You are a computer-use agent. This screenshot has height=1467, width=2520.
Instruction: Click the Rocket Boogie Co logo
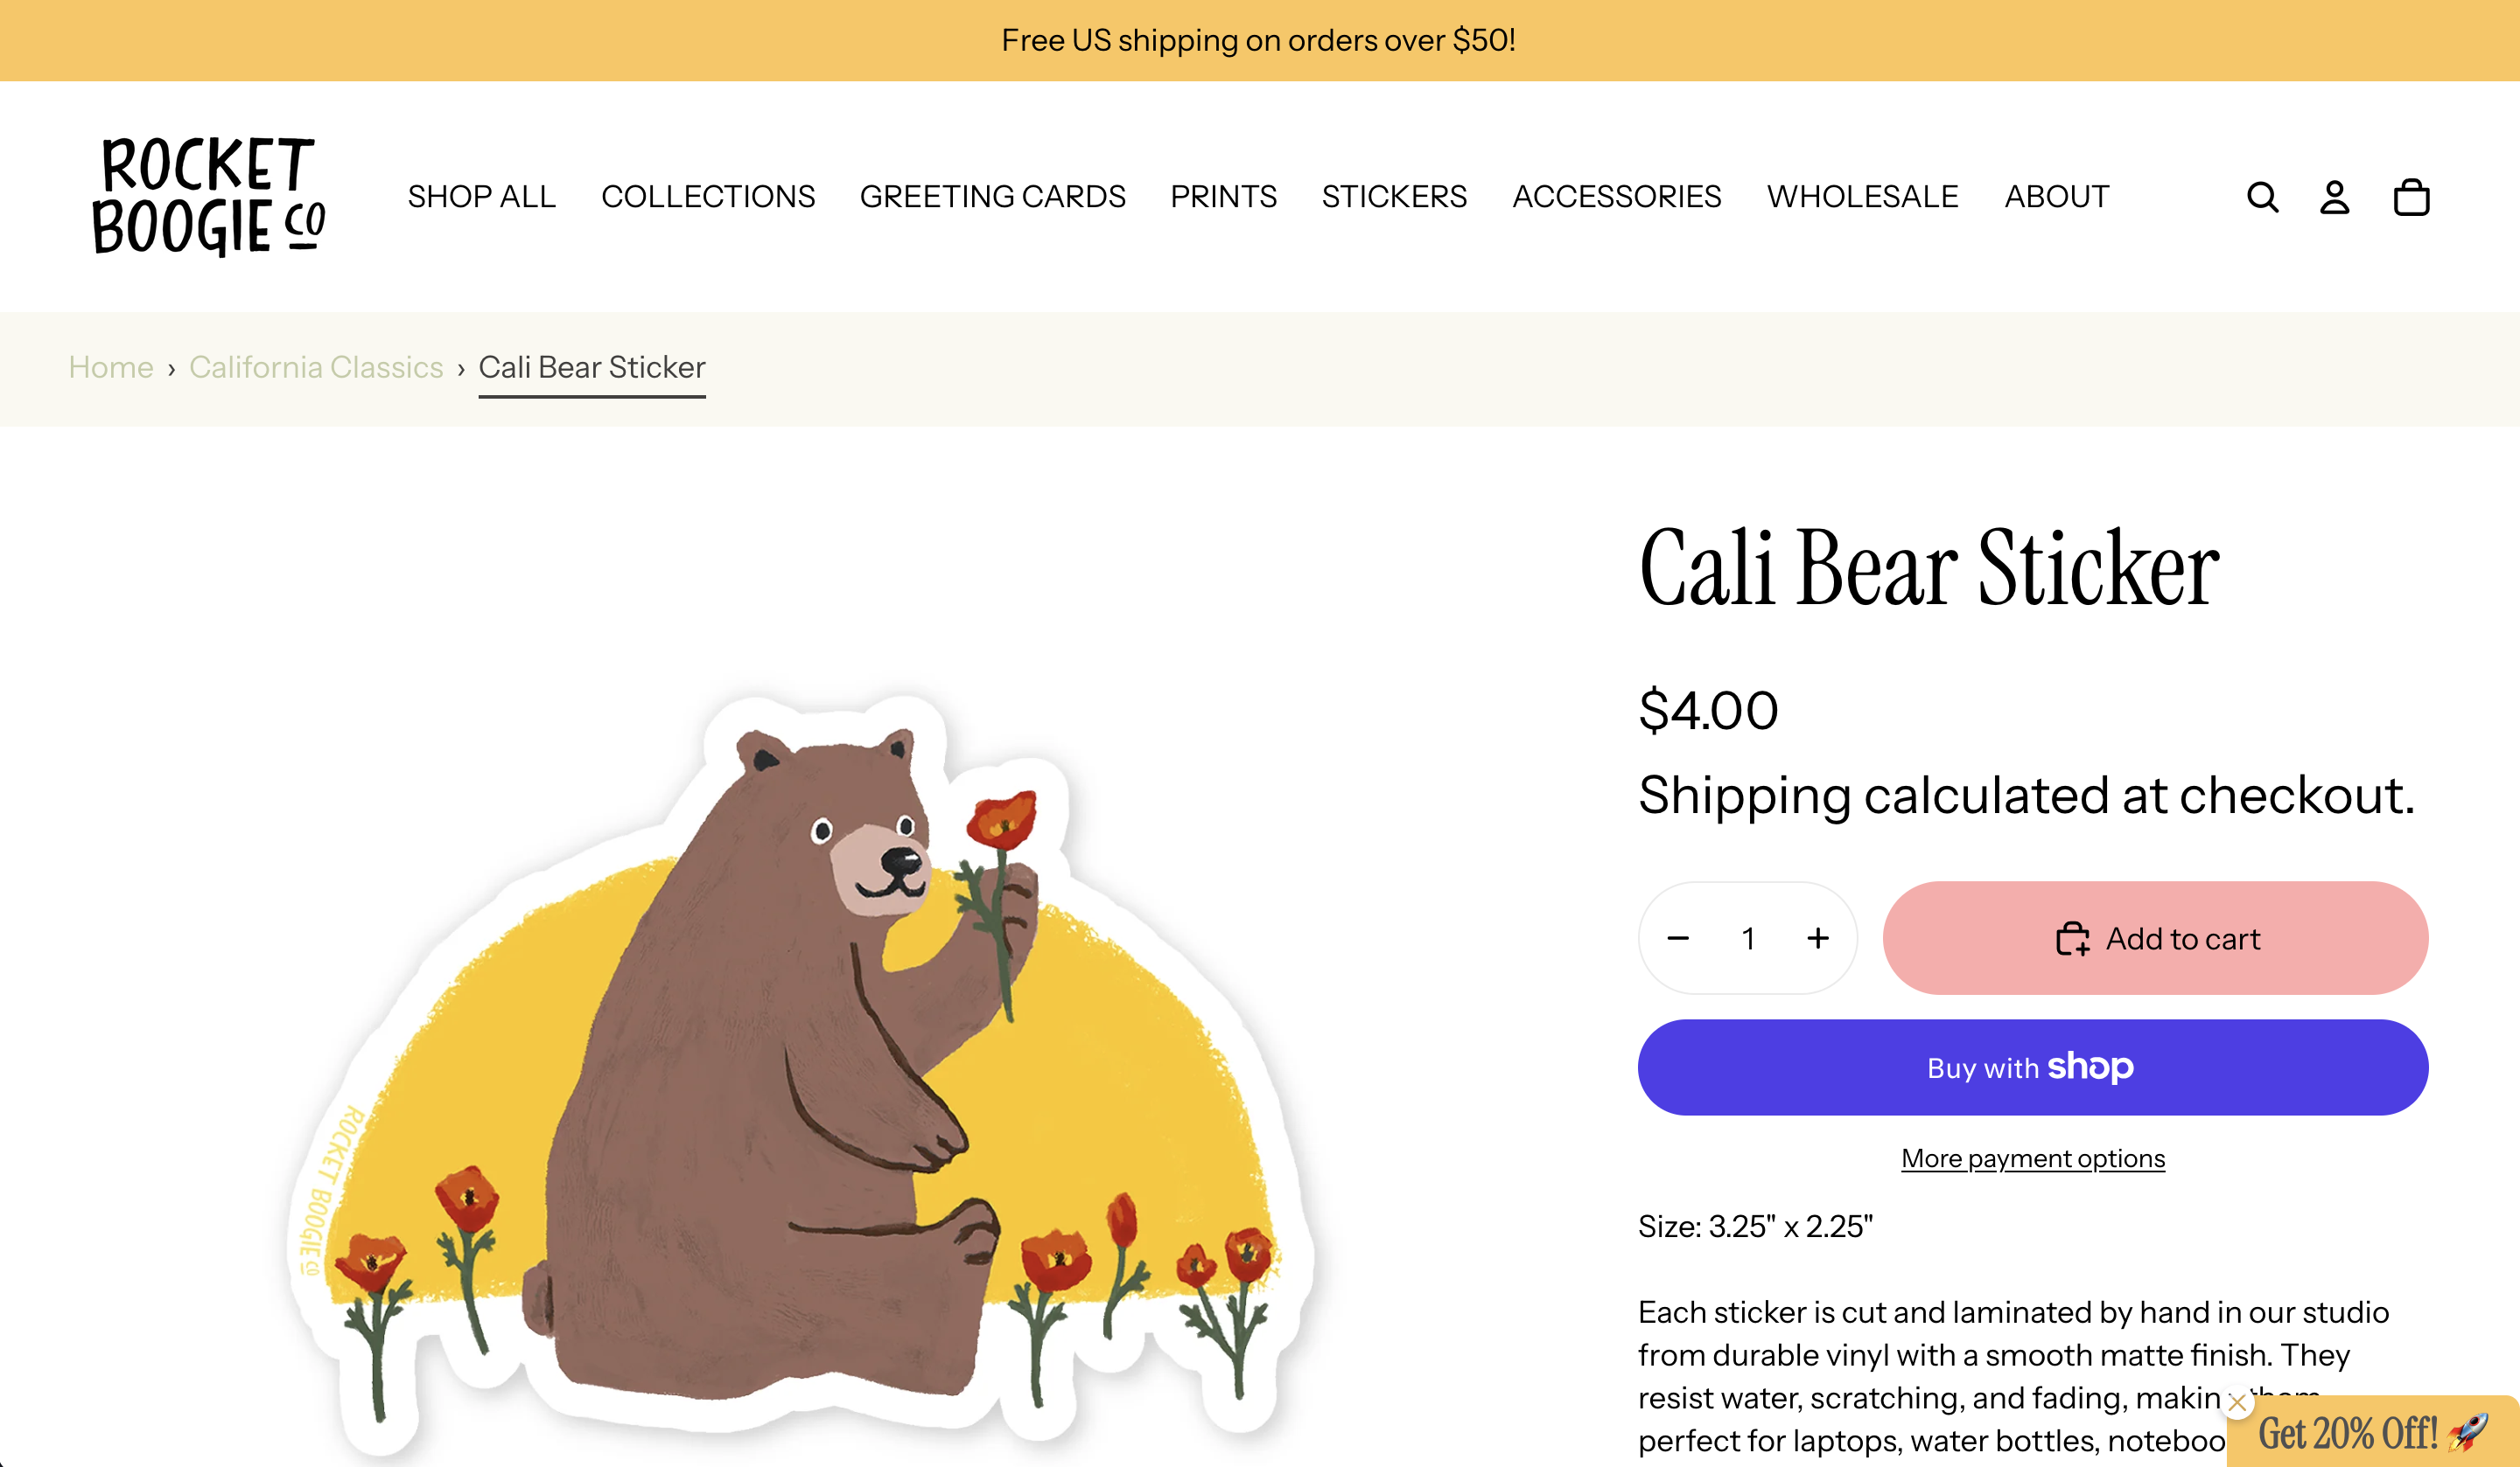click(208, 196)
